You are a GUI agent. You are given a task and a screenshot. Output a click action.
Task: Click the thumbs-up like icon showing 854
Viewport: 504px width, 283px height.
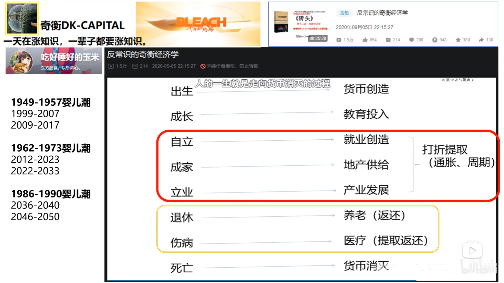[365, 40]
